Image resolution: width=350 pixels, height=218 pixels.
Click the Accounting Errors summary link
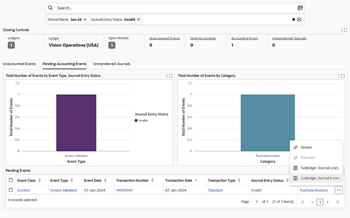245,38
